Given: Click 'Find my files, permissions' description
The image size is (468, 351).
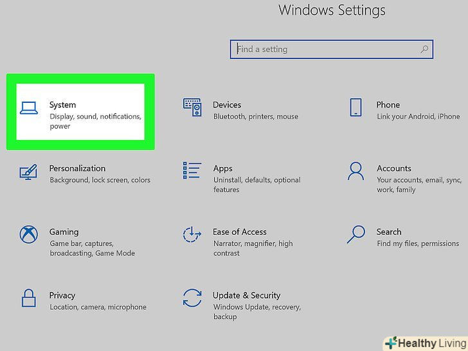Looking at the screenshot, I should coord(418,244).
